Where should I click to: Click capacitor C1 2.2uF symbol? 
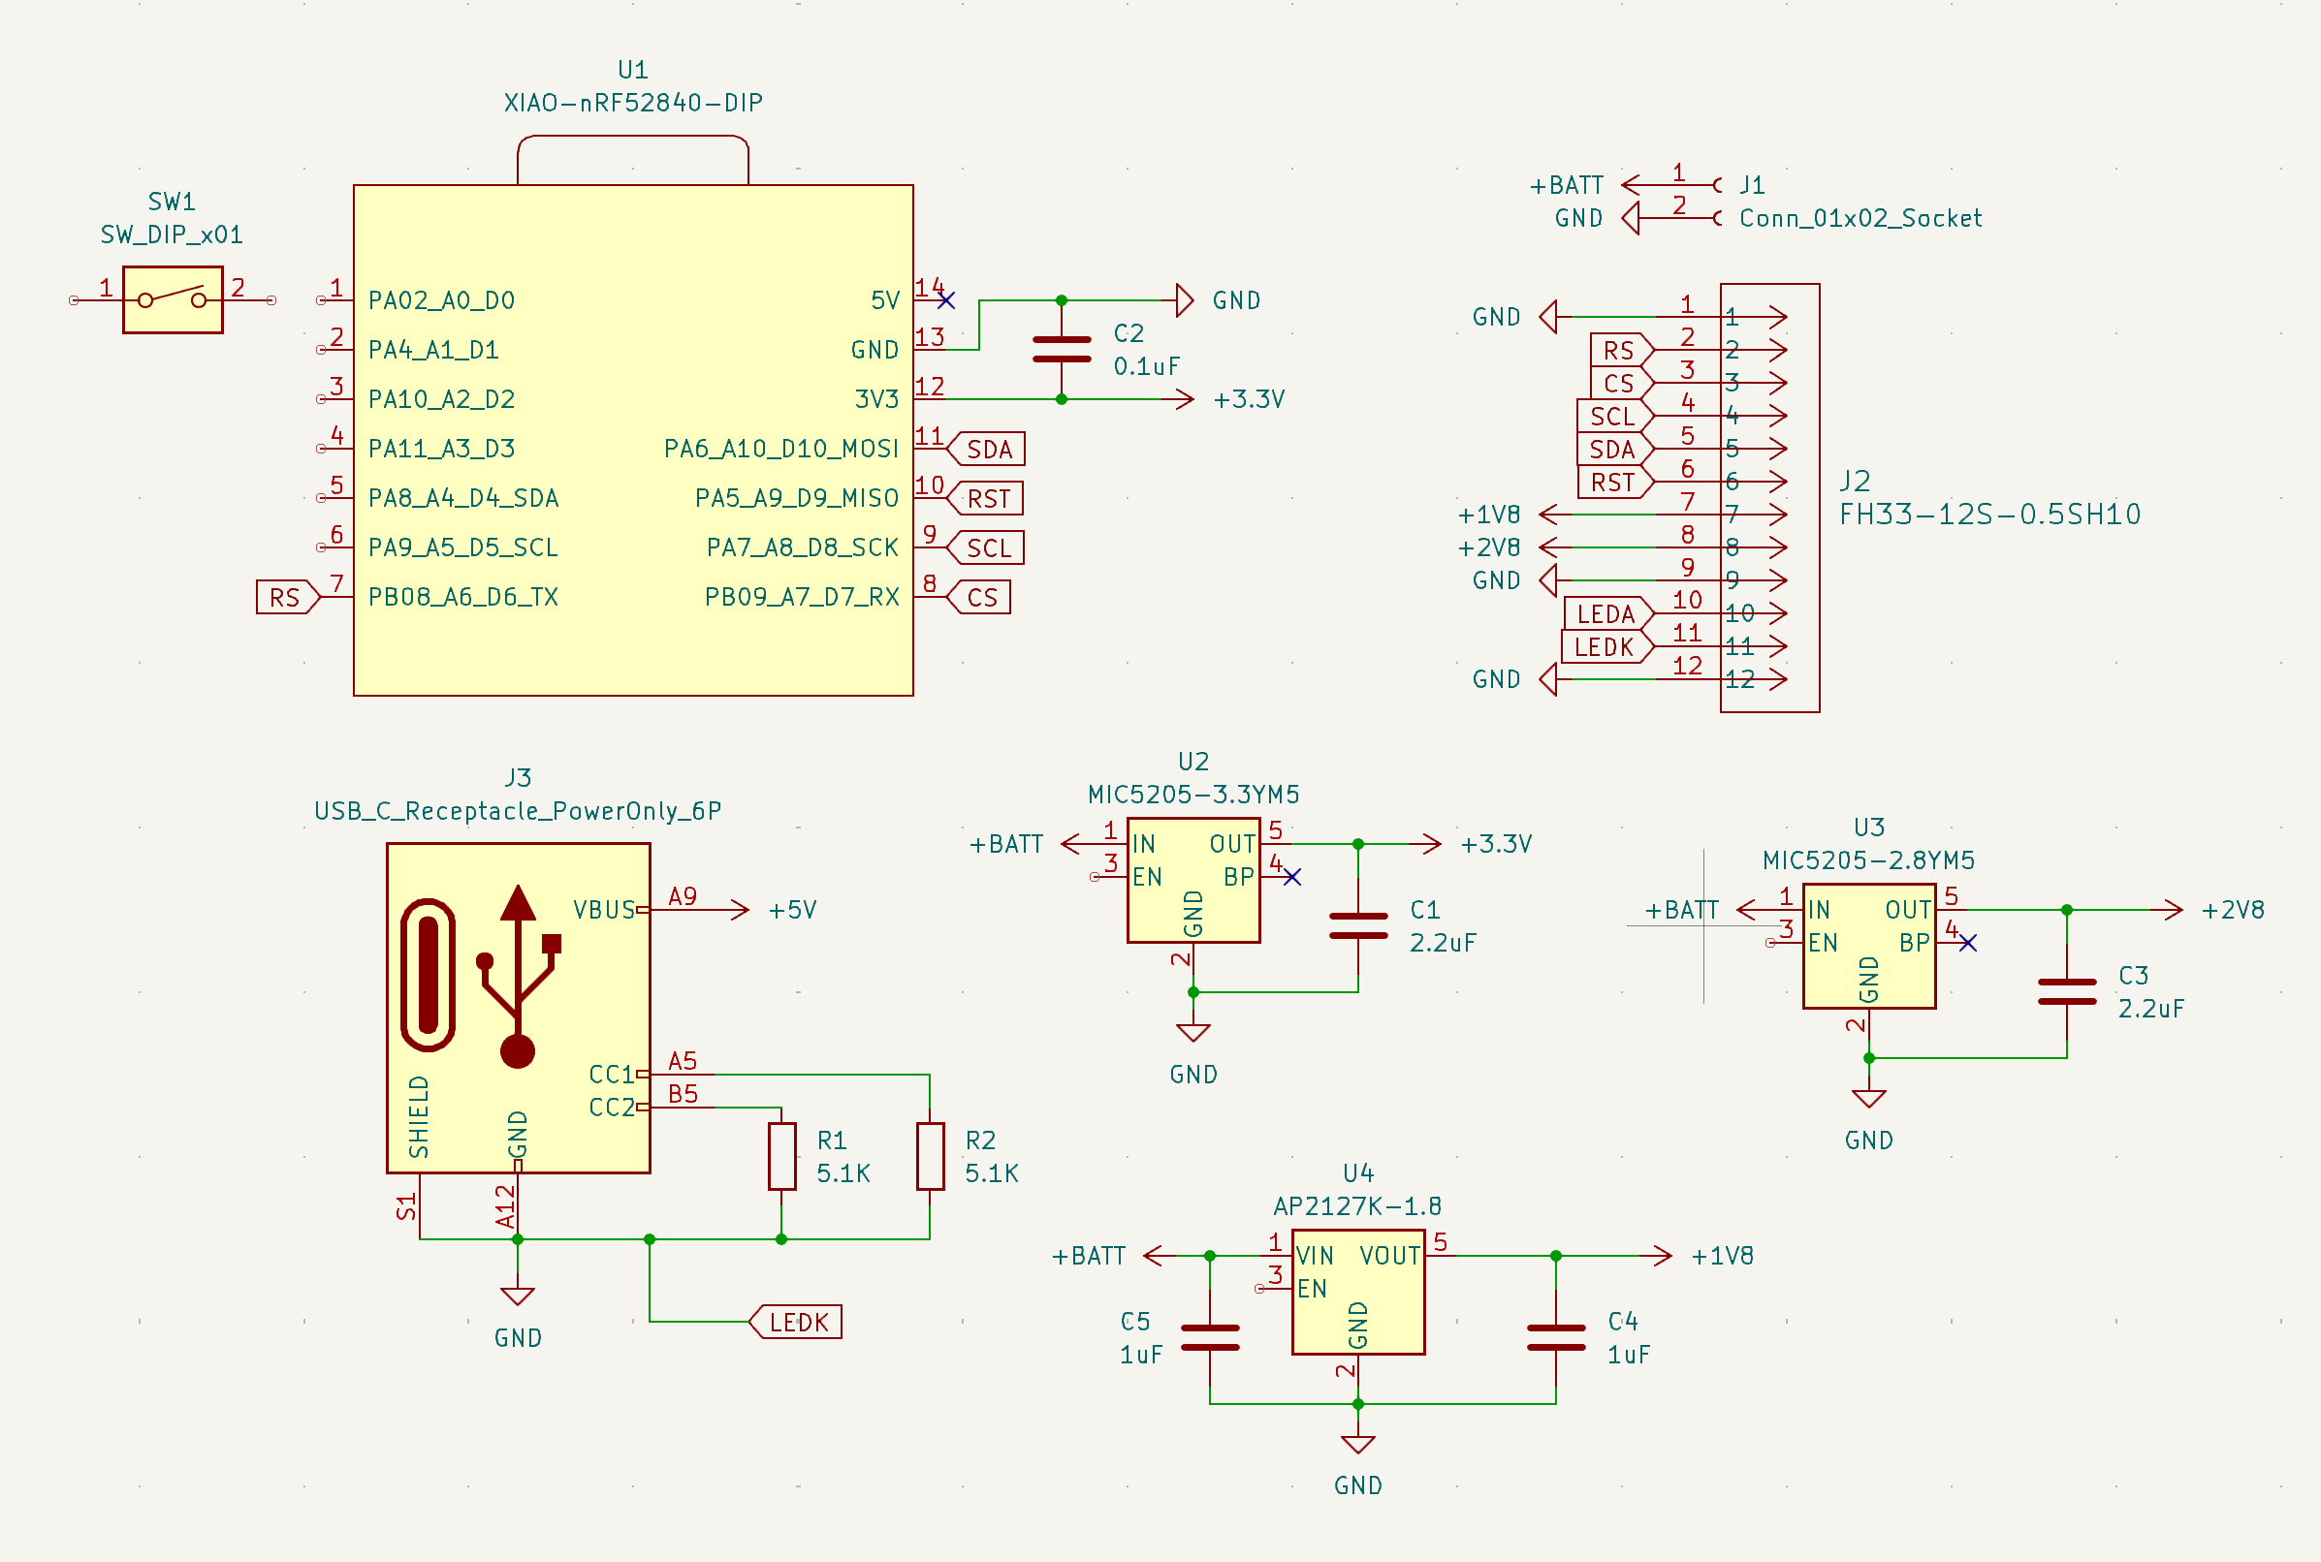point(1357,926)
